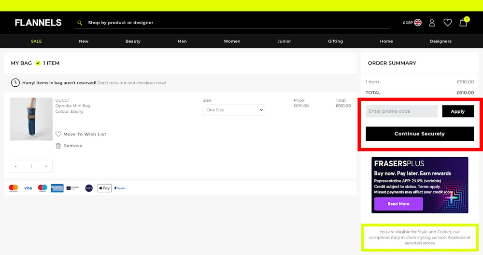Click the heart icon next to Move To Wish List
The height and width of the screenshot is (255, 483).
tap(58, 134)
